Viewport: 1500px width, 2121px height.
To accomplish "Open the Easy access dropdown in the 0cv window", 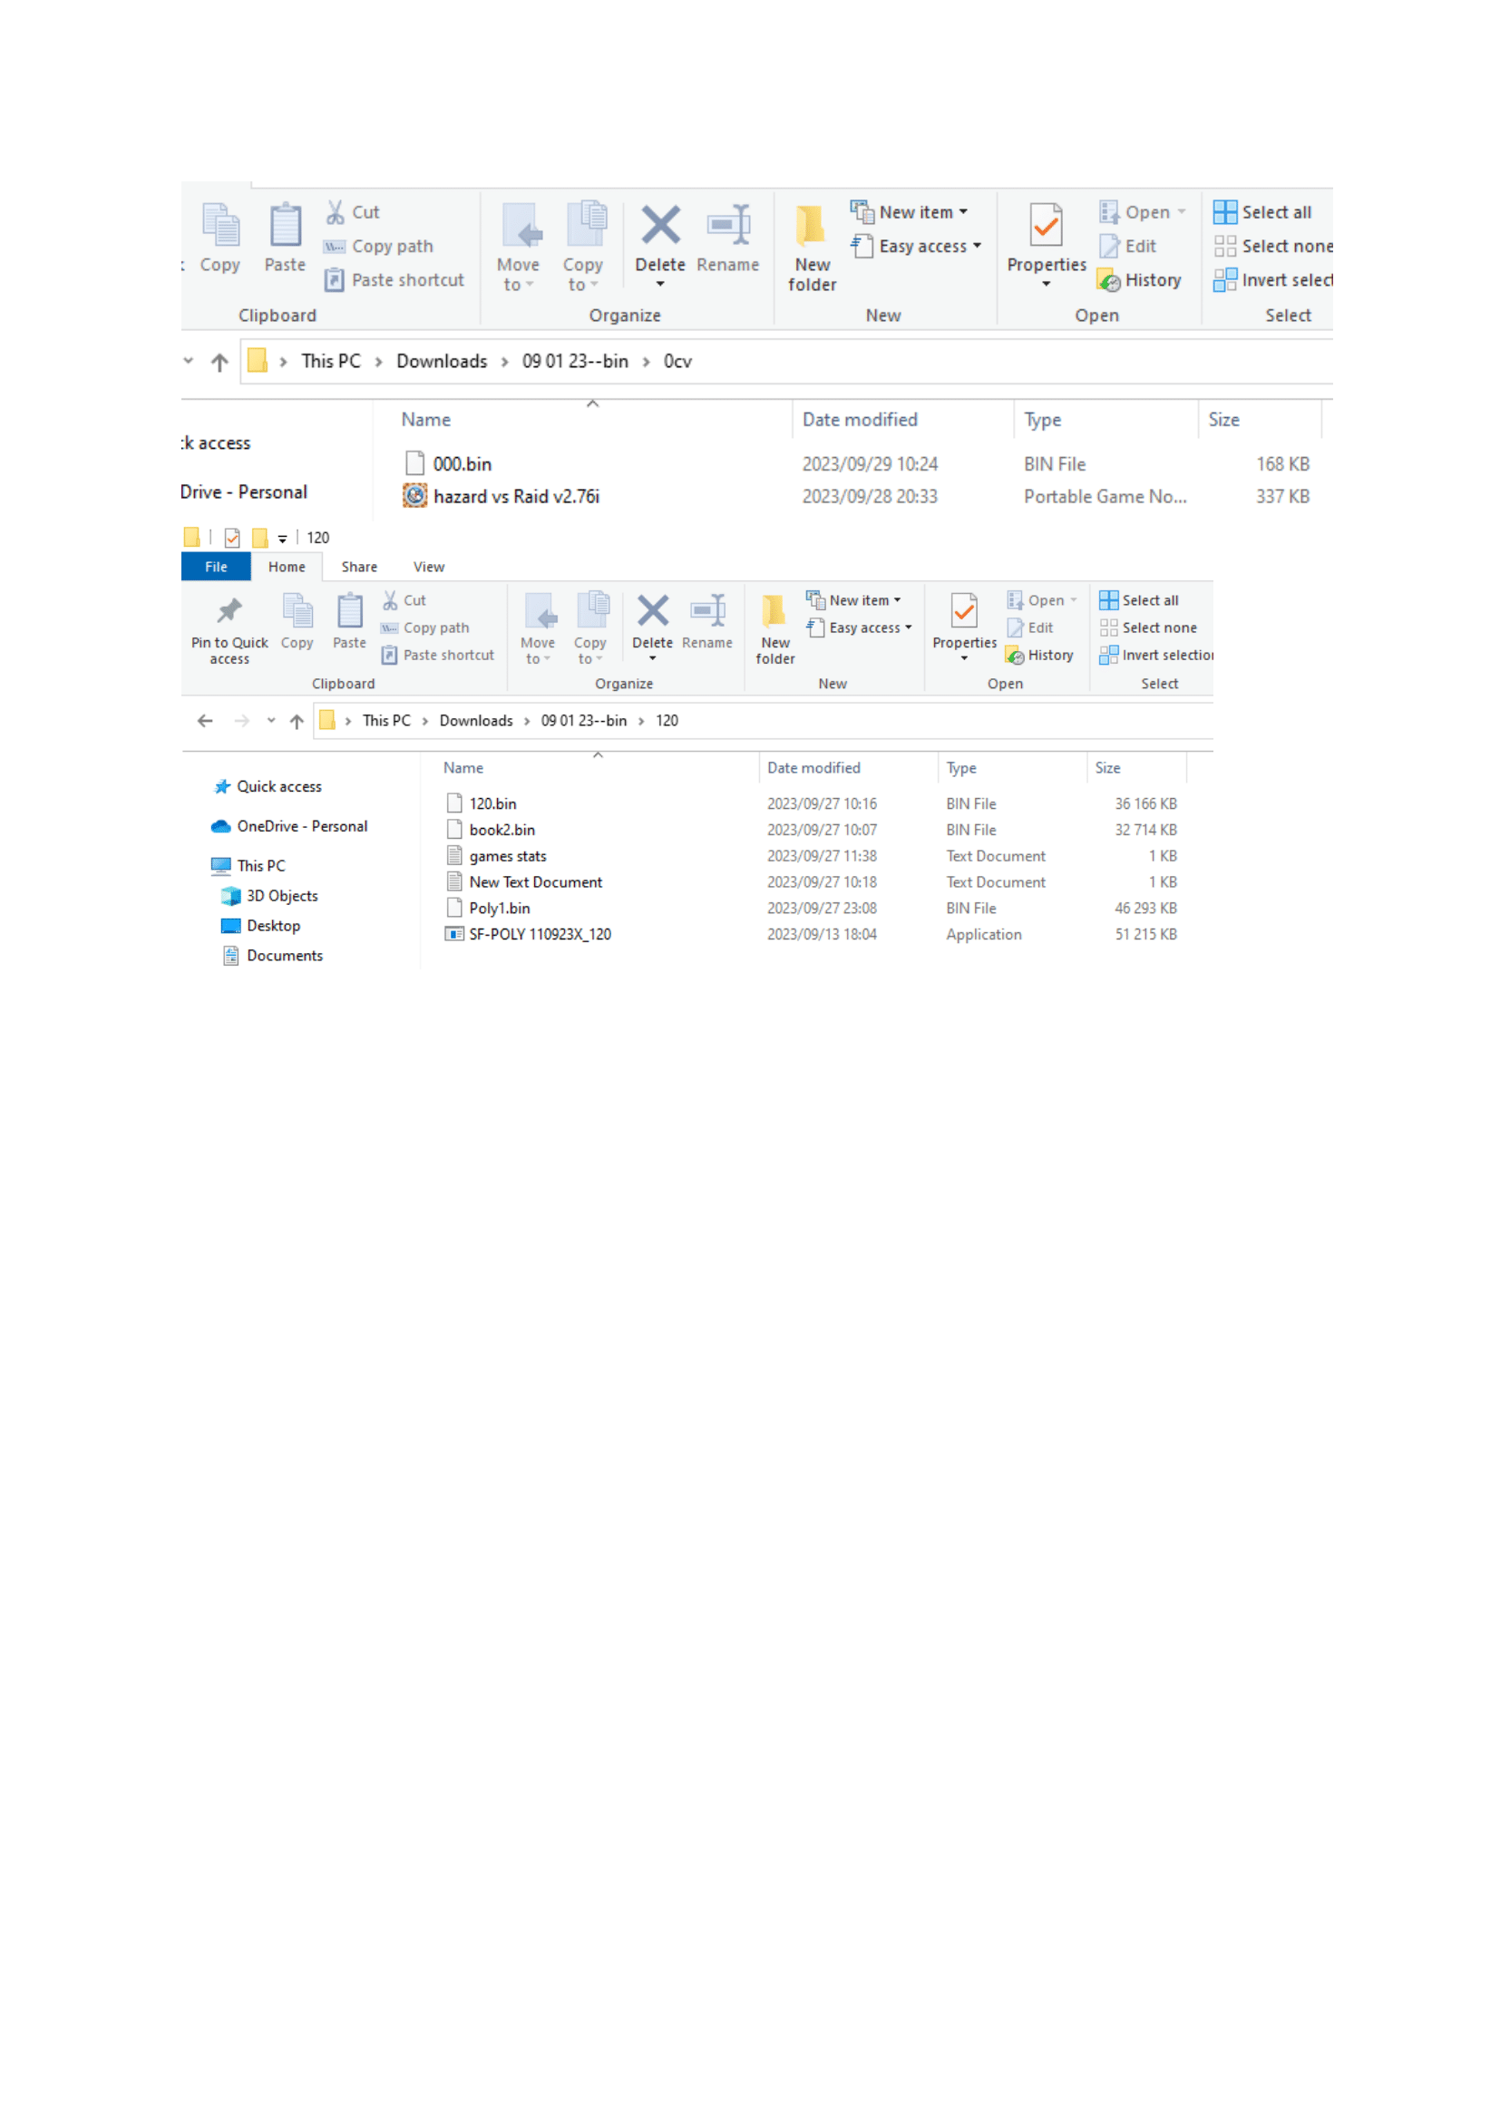I will pos(916,247).
